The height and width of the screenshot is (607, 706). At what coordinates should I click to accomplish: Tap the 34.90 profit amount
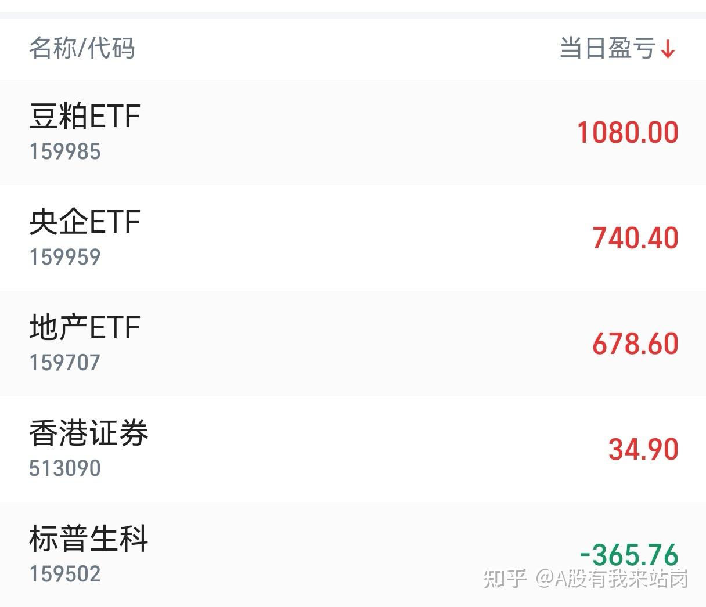pos(643,450)
